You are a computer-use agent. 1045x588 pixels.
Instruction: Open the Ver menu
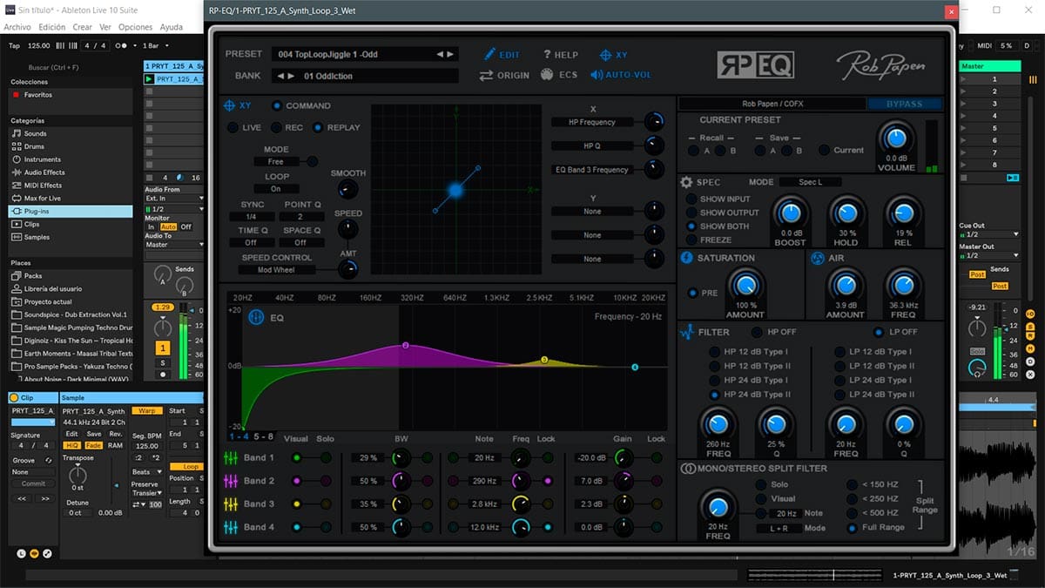coord(105,27)
